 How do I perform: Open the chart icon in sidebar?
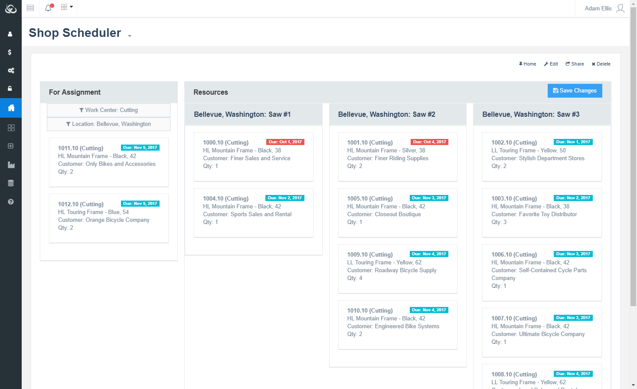pos(11,165)
